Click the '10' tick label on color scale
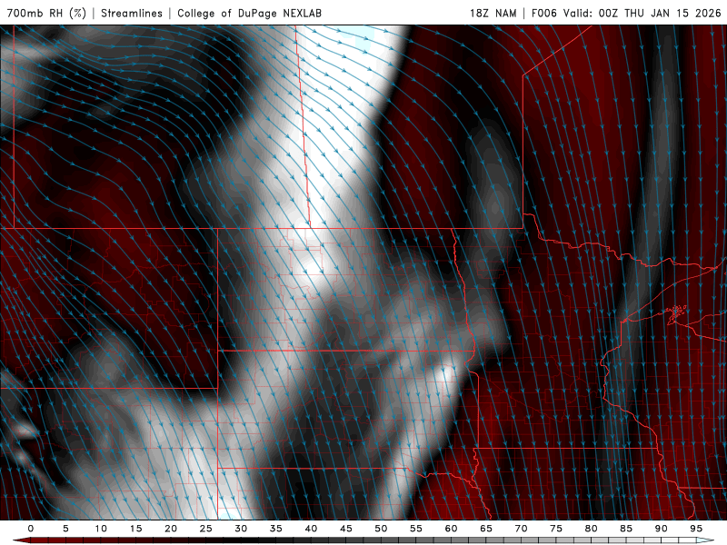Viewport: 727px width, 545px height. click(x=101, y=529)
